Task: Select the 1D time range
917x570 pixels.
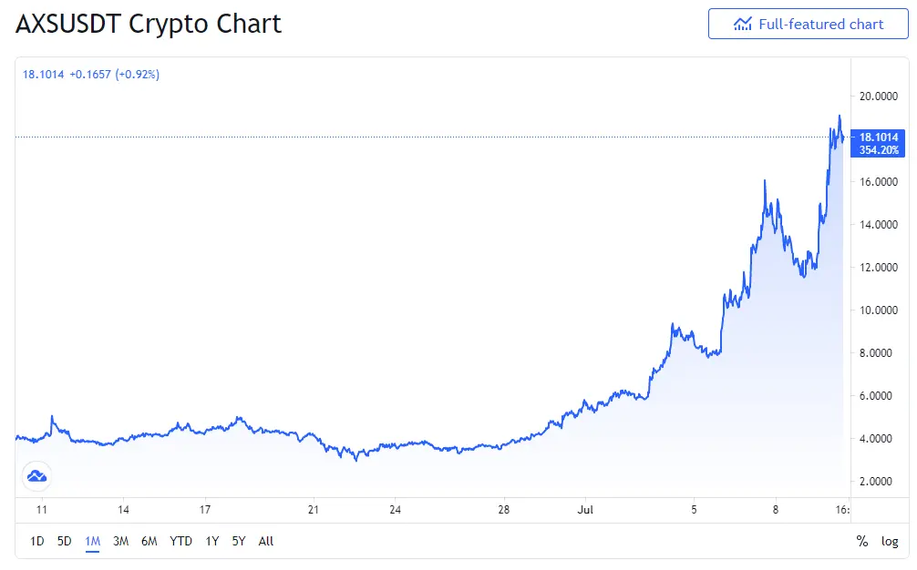Action: click(x=36, y=542)
